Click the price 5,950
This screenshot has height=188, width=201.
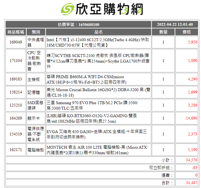[x=193, y=42]
